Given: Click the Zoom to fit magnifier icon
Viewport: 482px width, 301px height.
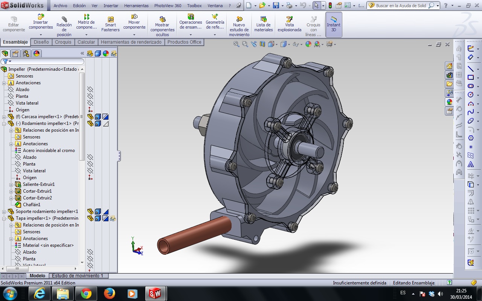Looking at the screenshot, I should pyautogui.click(x=236, y=44).
